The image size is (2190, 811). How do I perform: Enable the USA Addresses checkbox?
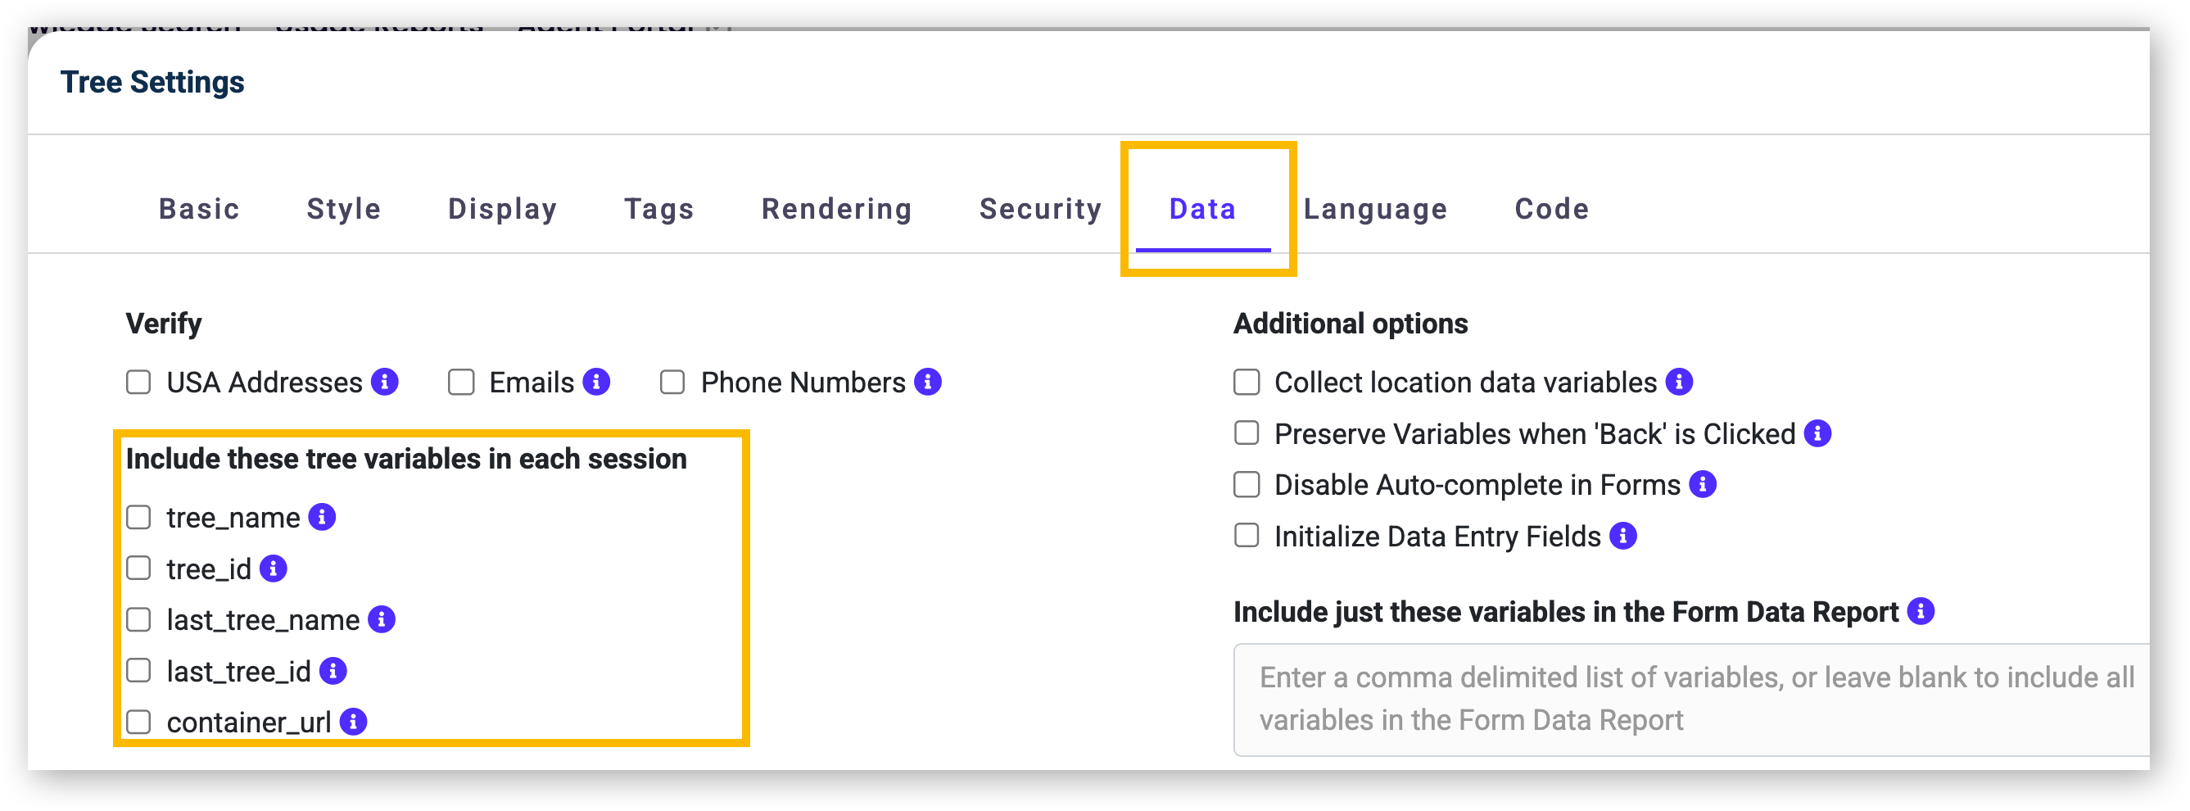click(x=138, y=382)
